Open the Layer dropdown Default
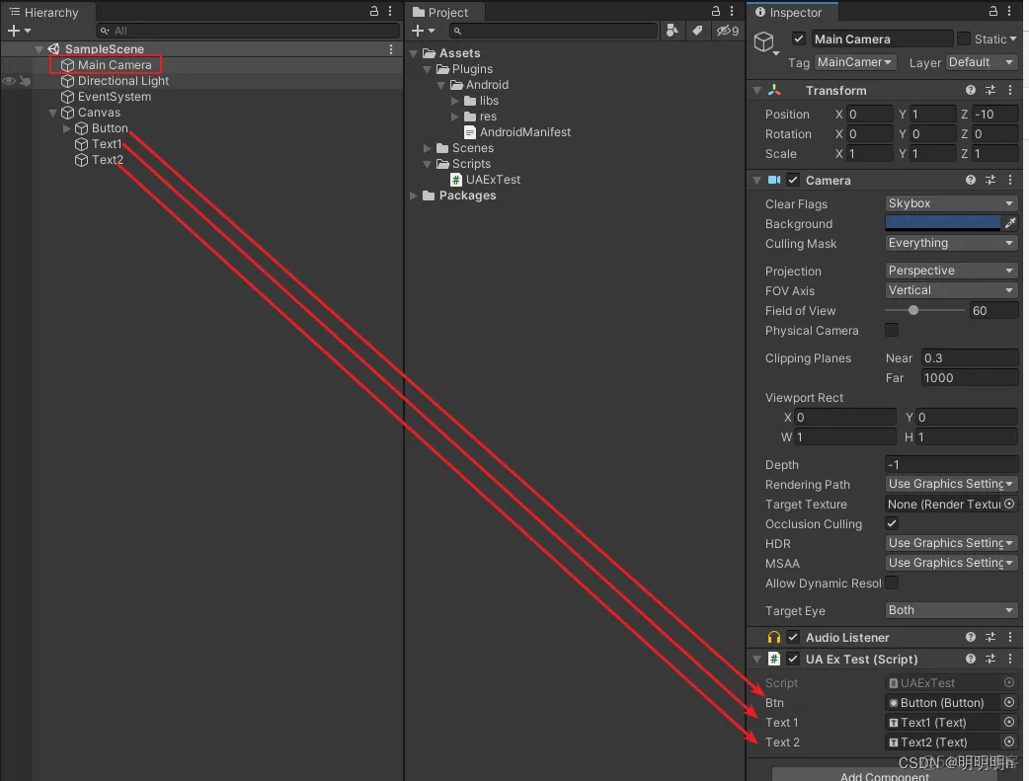This screenshot has height=781, width=1029. point(982,61)
